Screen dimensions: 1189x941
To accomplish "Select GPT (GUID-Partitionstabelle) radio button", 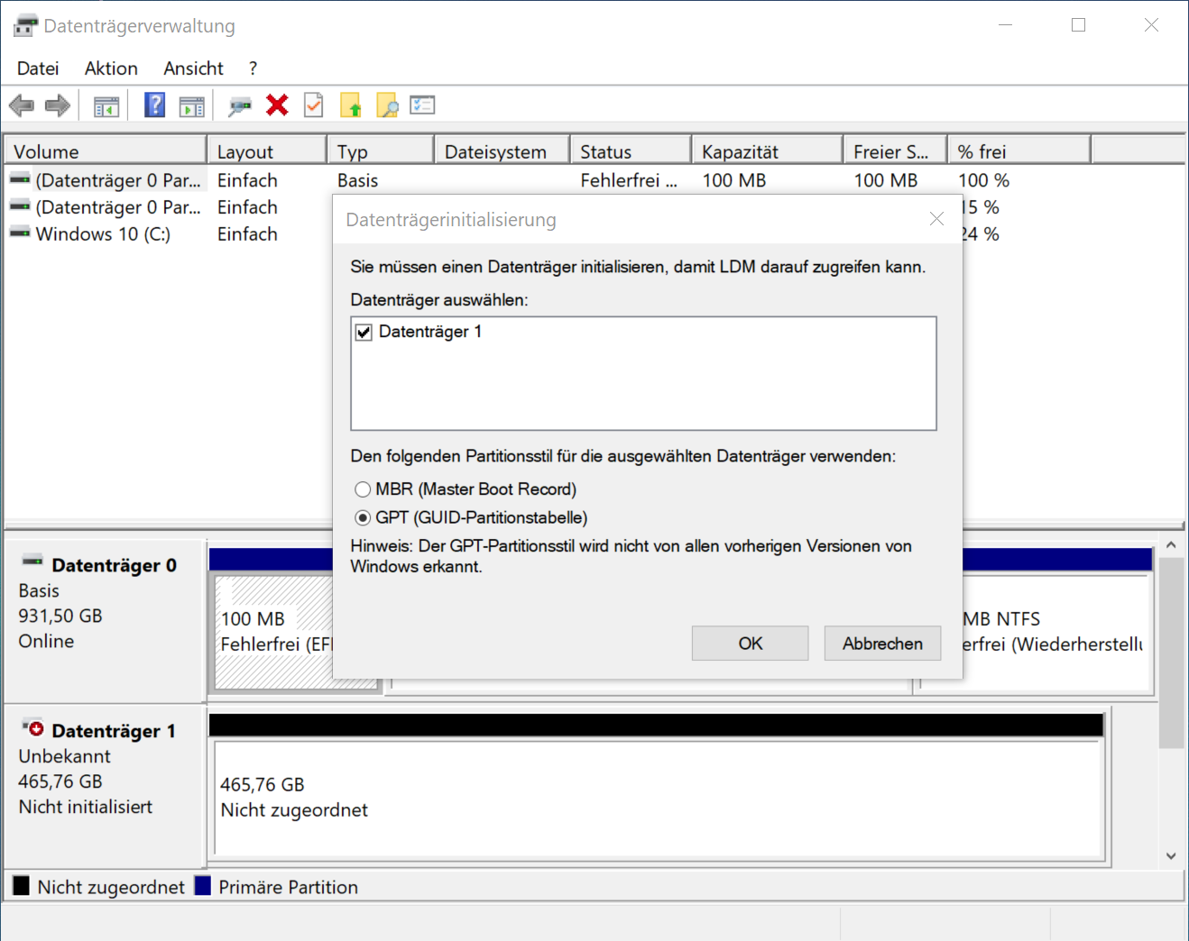I will tap(363, 518).
